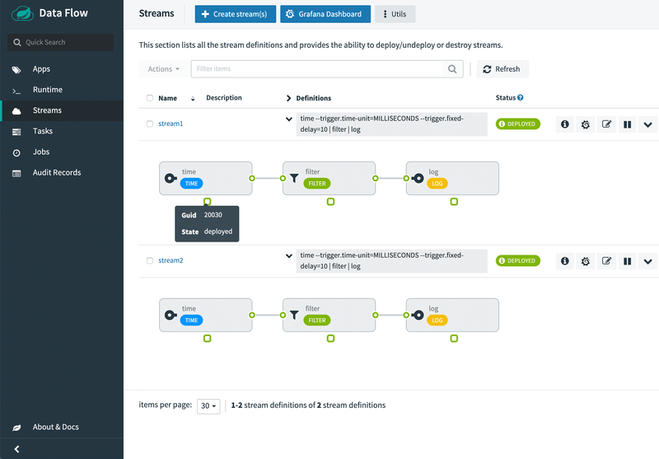Screen dimensions: 659x459
Task: Click instance square under stream1 time node
Action: tap(208, 202)
